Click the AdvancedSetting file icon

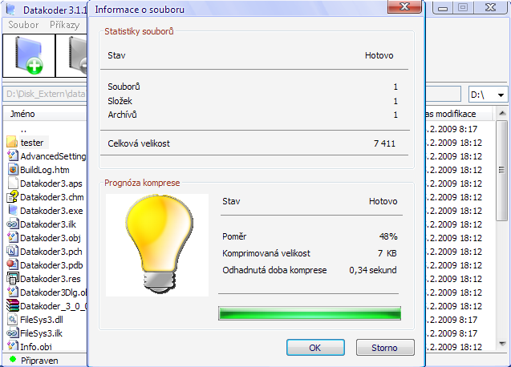point(12,155)
